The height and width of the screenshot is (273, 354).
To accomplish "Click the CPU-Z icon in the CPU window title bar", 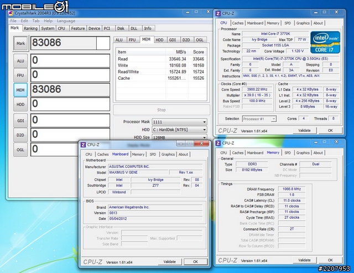I will click(218, 13).
